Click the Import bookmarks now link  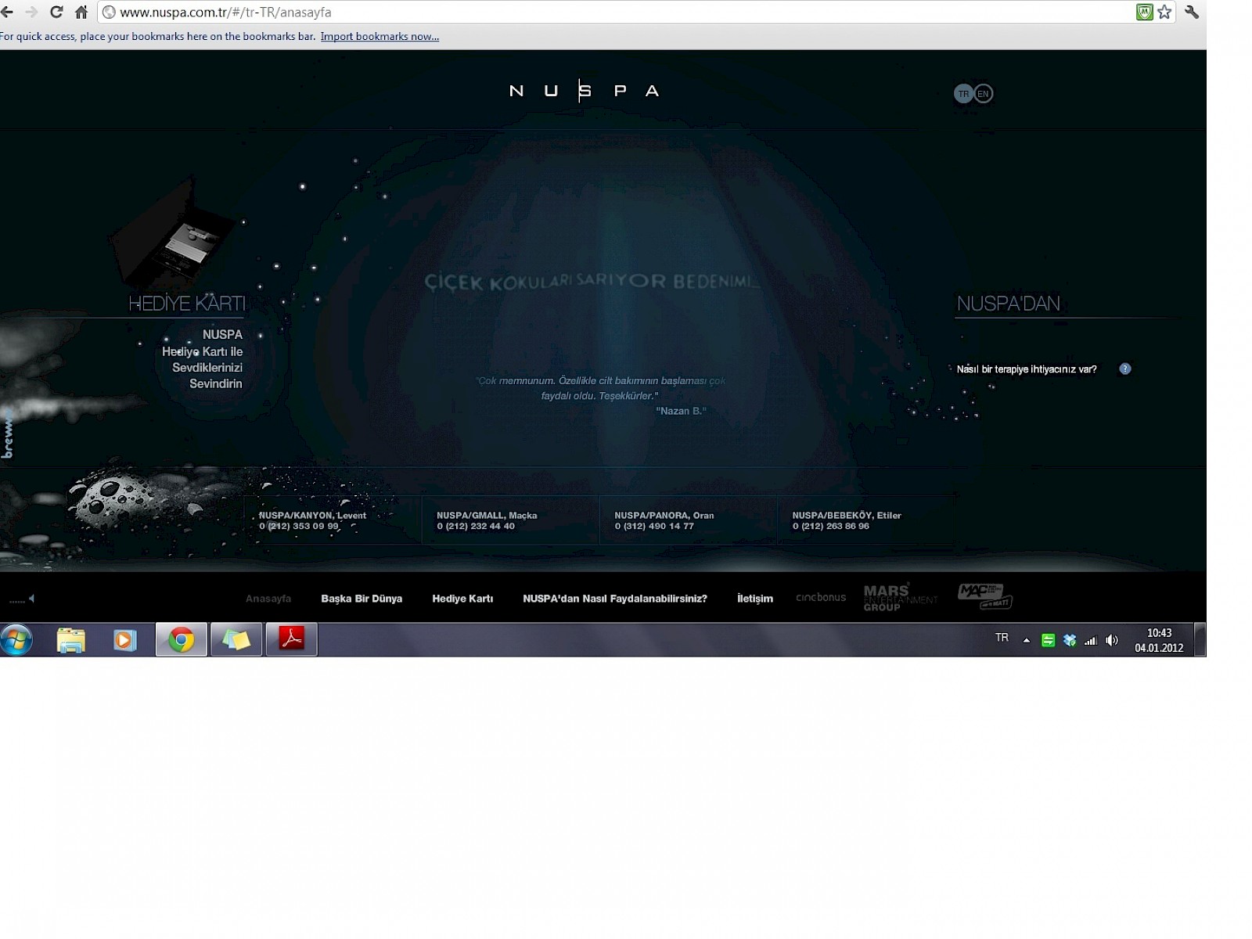(380, 37)
